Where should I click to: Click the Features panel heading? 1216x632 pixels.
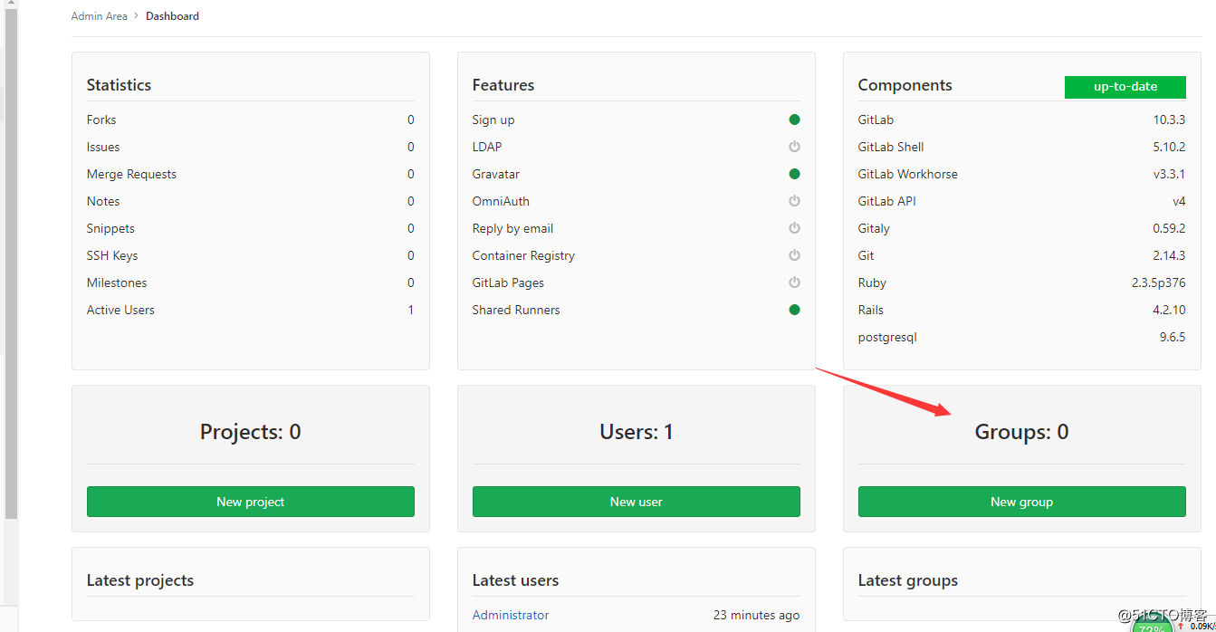click(503, 85)
